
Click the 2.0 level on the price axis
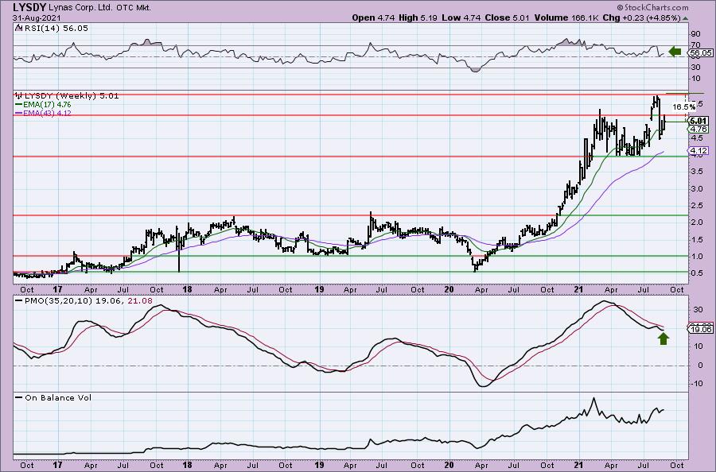pyautogui.click(x=697, y=222)
